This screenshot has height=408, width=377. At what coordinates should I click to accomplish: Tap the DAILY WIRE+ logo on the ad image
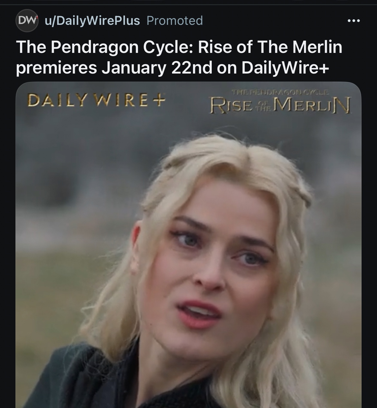click(x=96, y=100)
